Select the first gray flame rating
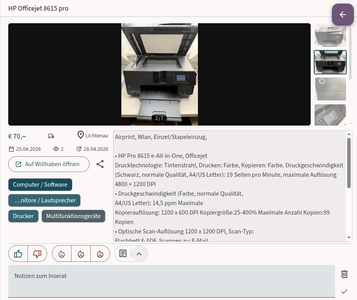This screenshot has width=357, height=300. click(62, 254)
